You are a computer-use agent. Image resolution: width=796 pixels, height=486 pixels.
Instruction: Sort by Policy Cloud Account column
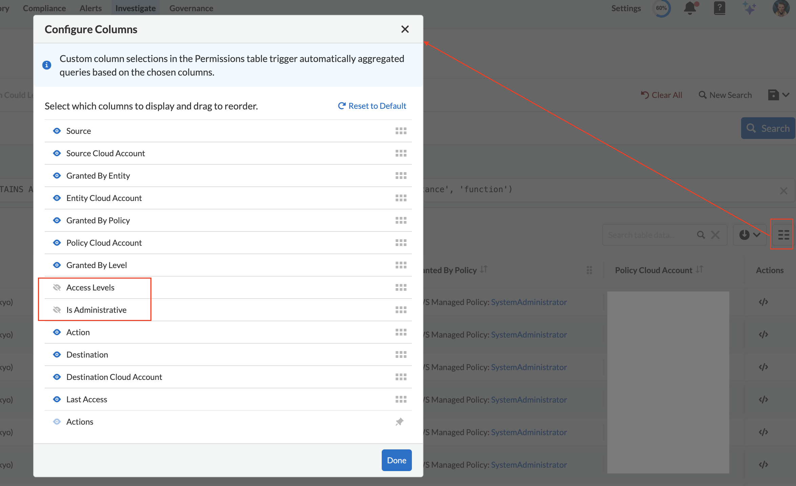(x=700, y=269)
